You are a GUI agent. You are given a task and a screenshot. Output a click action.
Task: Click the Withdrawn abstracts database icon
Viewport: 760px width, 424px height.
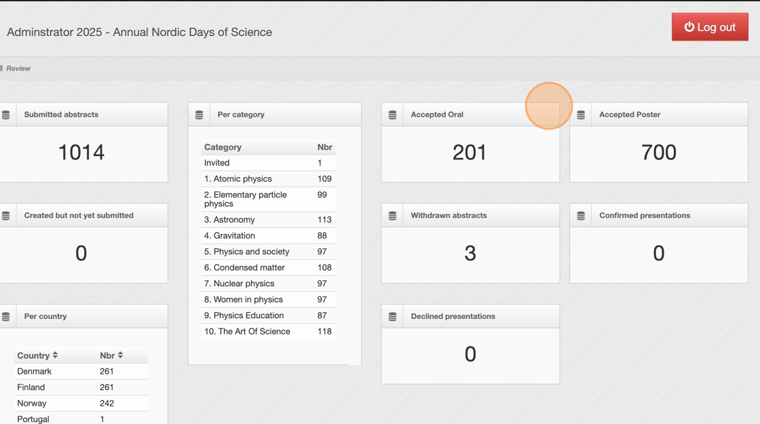pos(392,216)
